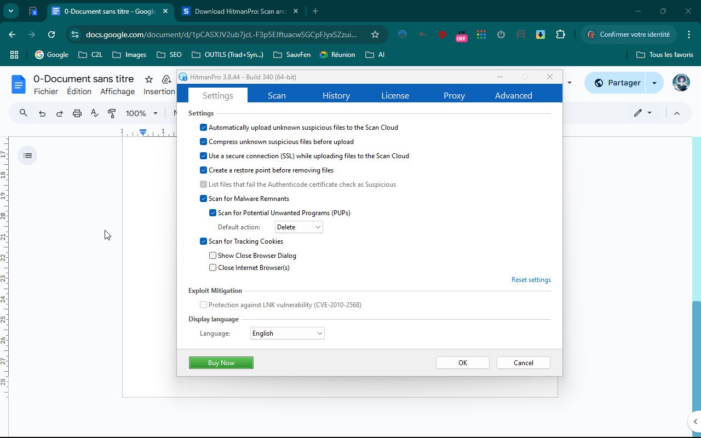Click the search magnifier in Docs toolbar
This screenshot has height=438, width=701.
coord(24,113)
